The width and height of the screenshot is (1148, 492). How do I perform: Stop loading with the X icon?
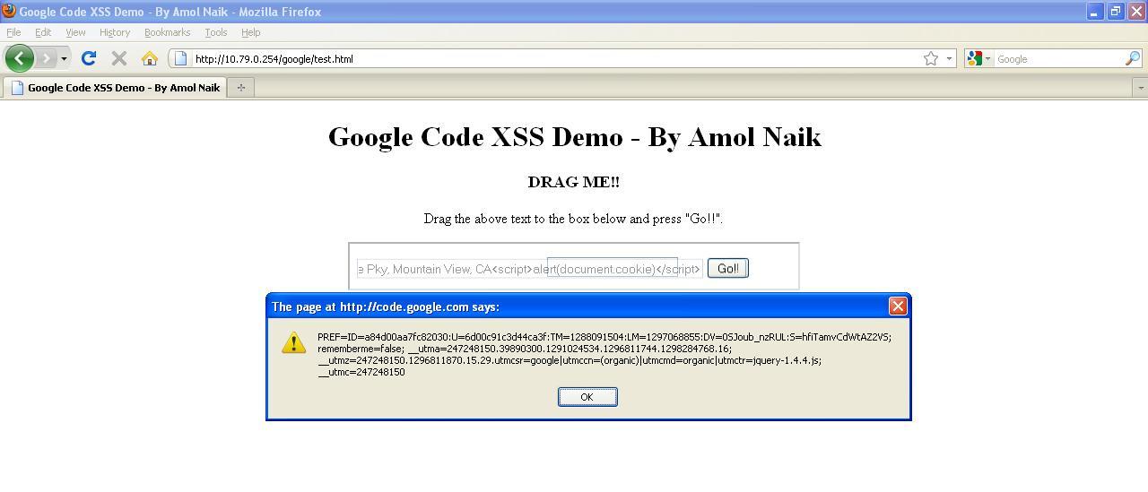click(118, 58)
